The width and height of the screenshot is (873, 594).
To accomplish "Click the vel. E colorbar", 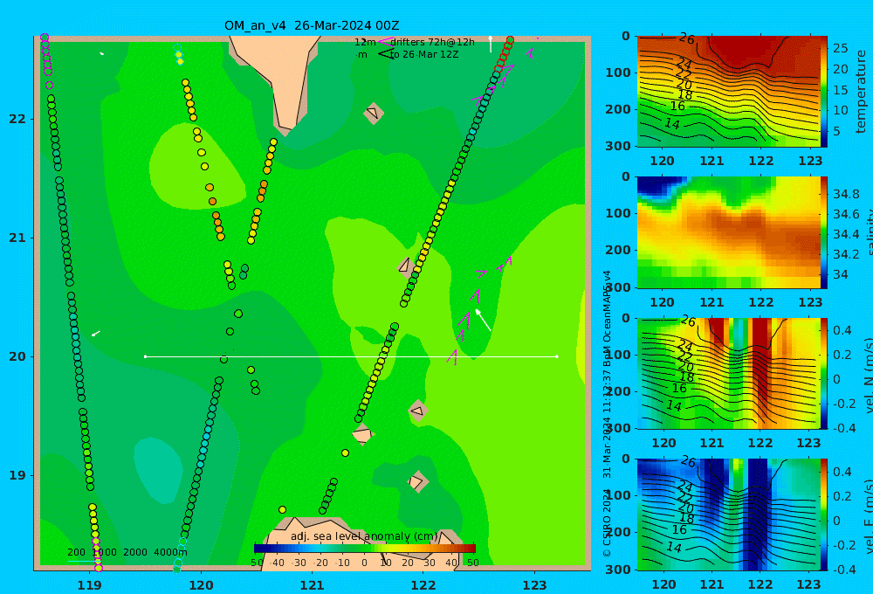I will [x=824, y=515].
